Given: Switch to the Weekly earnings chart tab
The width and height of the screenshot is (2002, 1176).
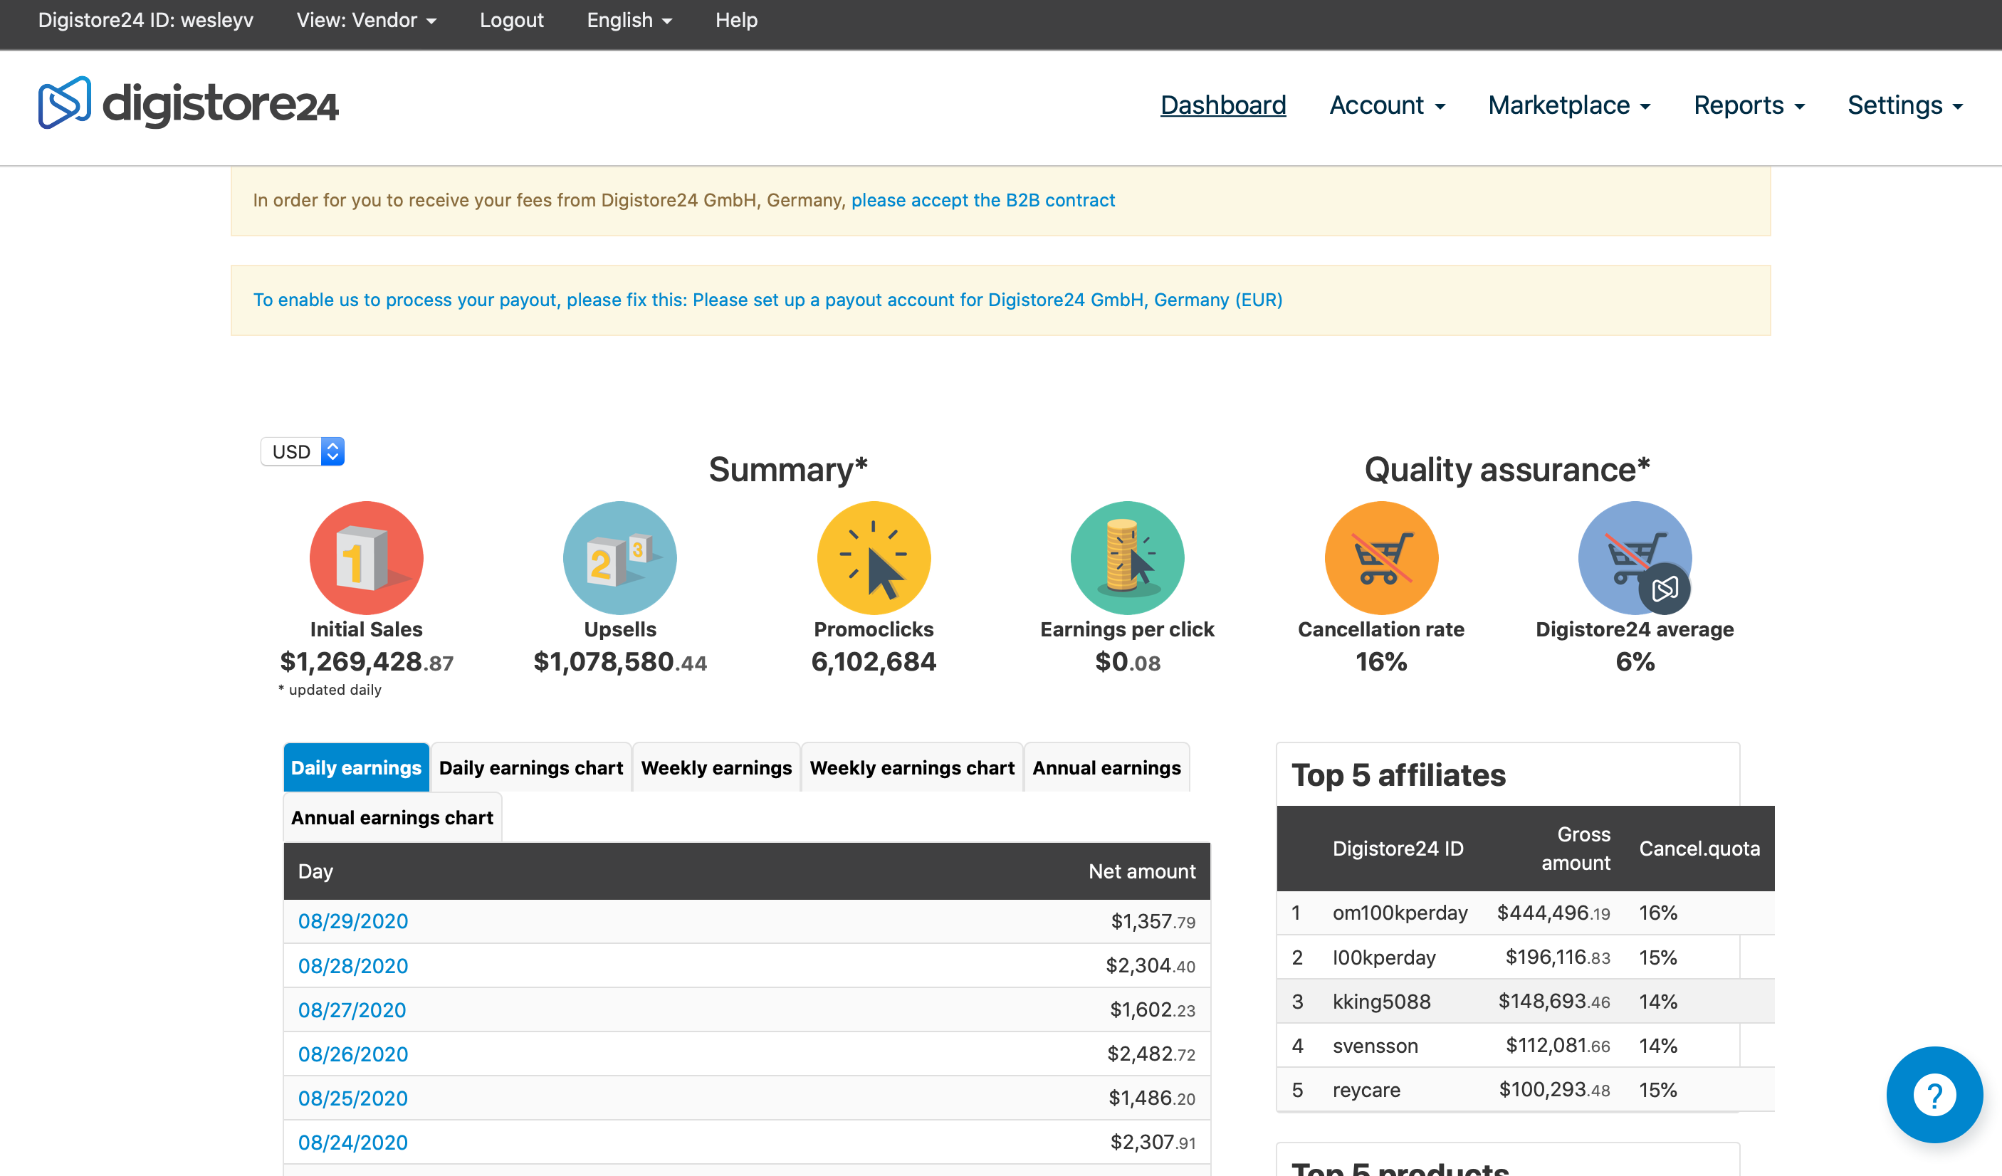Looking at the screenshot, I should coord(912,767).
